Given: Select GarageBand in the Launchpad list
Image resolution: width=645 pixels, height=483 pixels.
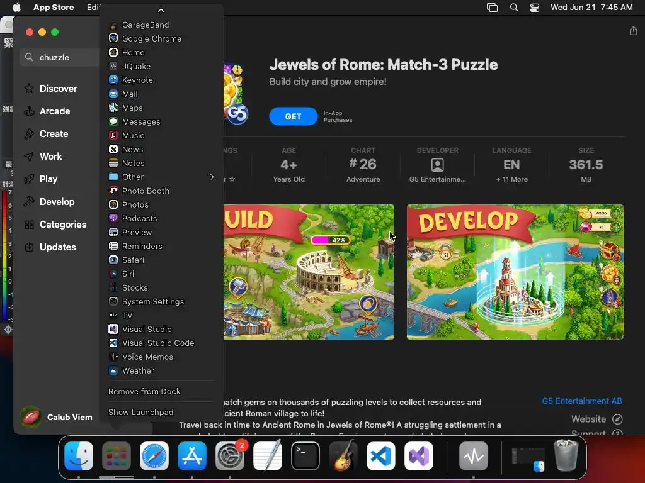Looking at the screenshot, I should coord(161,25).
